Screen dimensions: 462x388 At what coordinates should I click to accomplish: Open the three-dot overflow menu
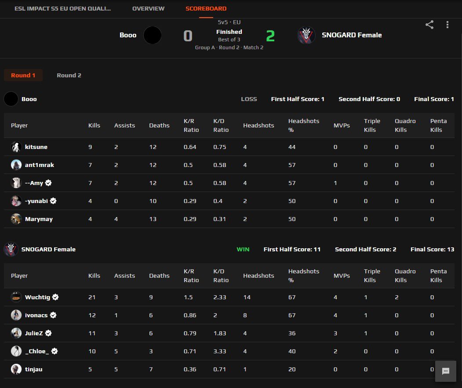click(447, 25)
